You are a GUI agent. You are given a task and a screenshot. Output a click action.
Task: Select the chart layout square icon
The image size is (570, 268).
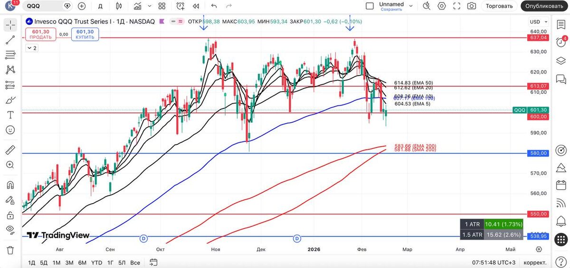(370, 6)
